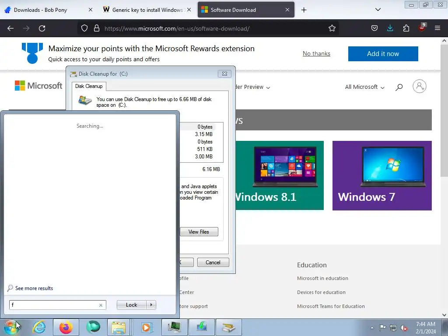The image size is (448, 336).
Task: Click the 511 KB size entry in Disk Cleanup
Action: tap(205, 149)
